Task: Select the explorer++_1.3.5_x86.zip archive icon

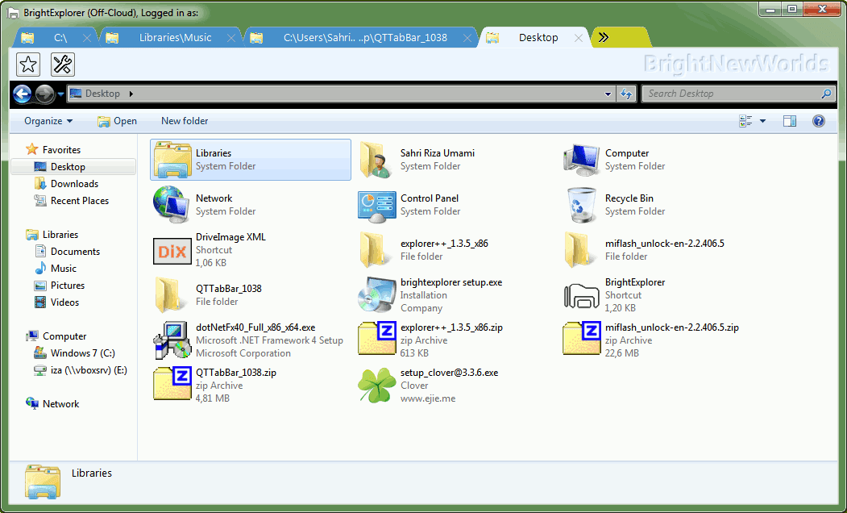Action: click(377, 339)
